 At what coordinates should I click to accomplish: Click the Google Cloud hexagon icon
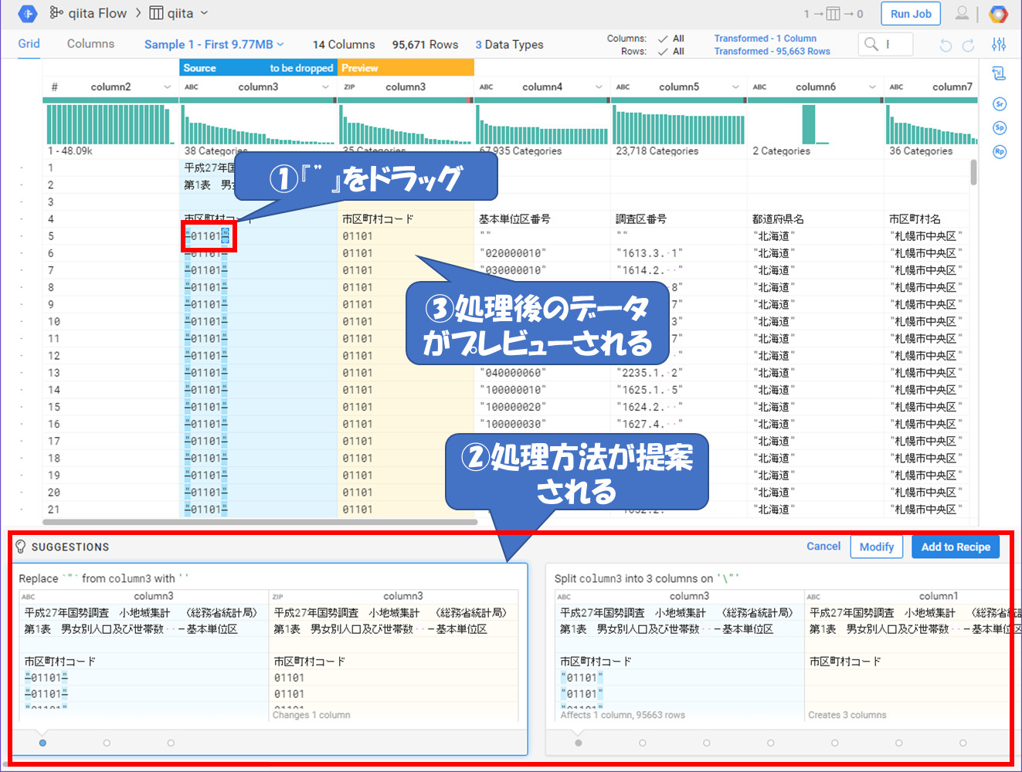click(999, 14)
